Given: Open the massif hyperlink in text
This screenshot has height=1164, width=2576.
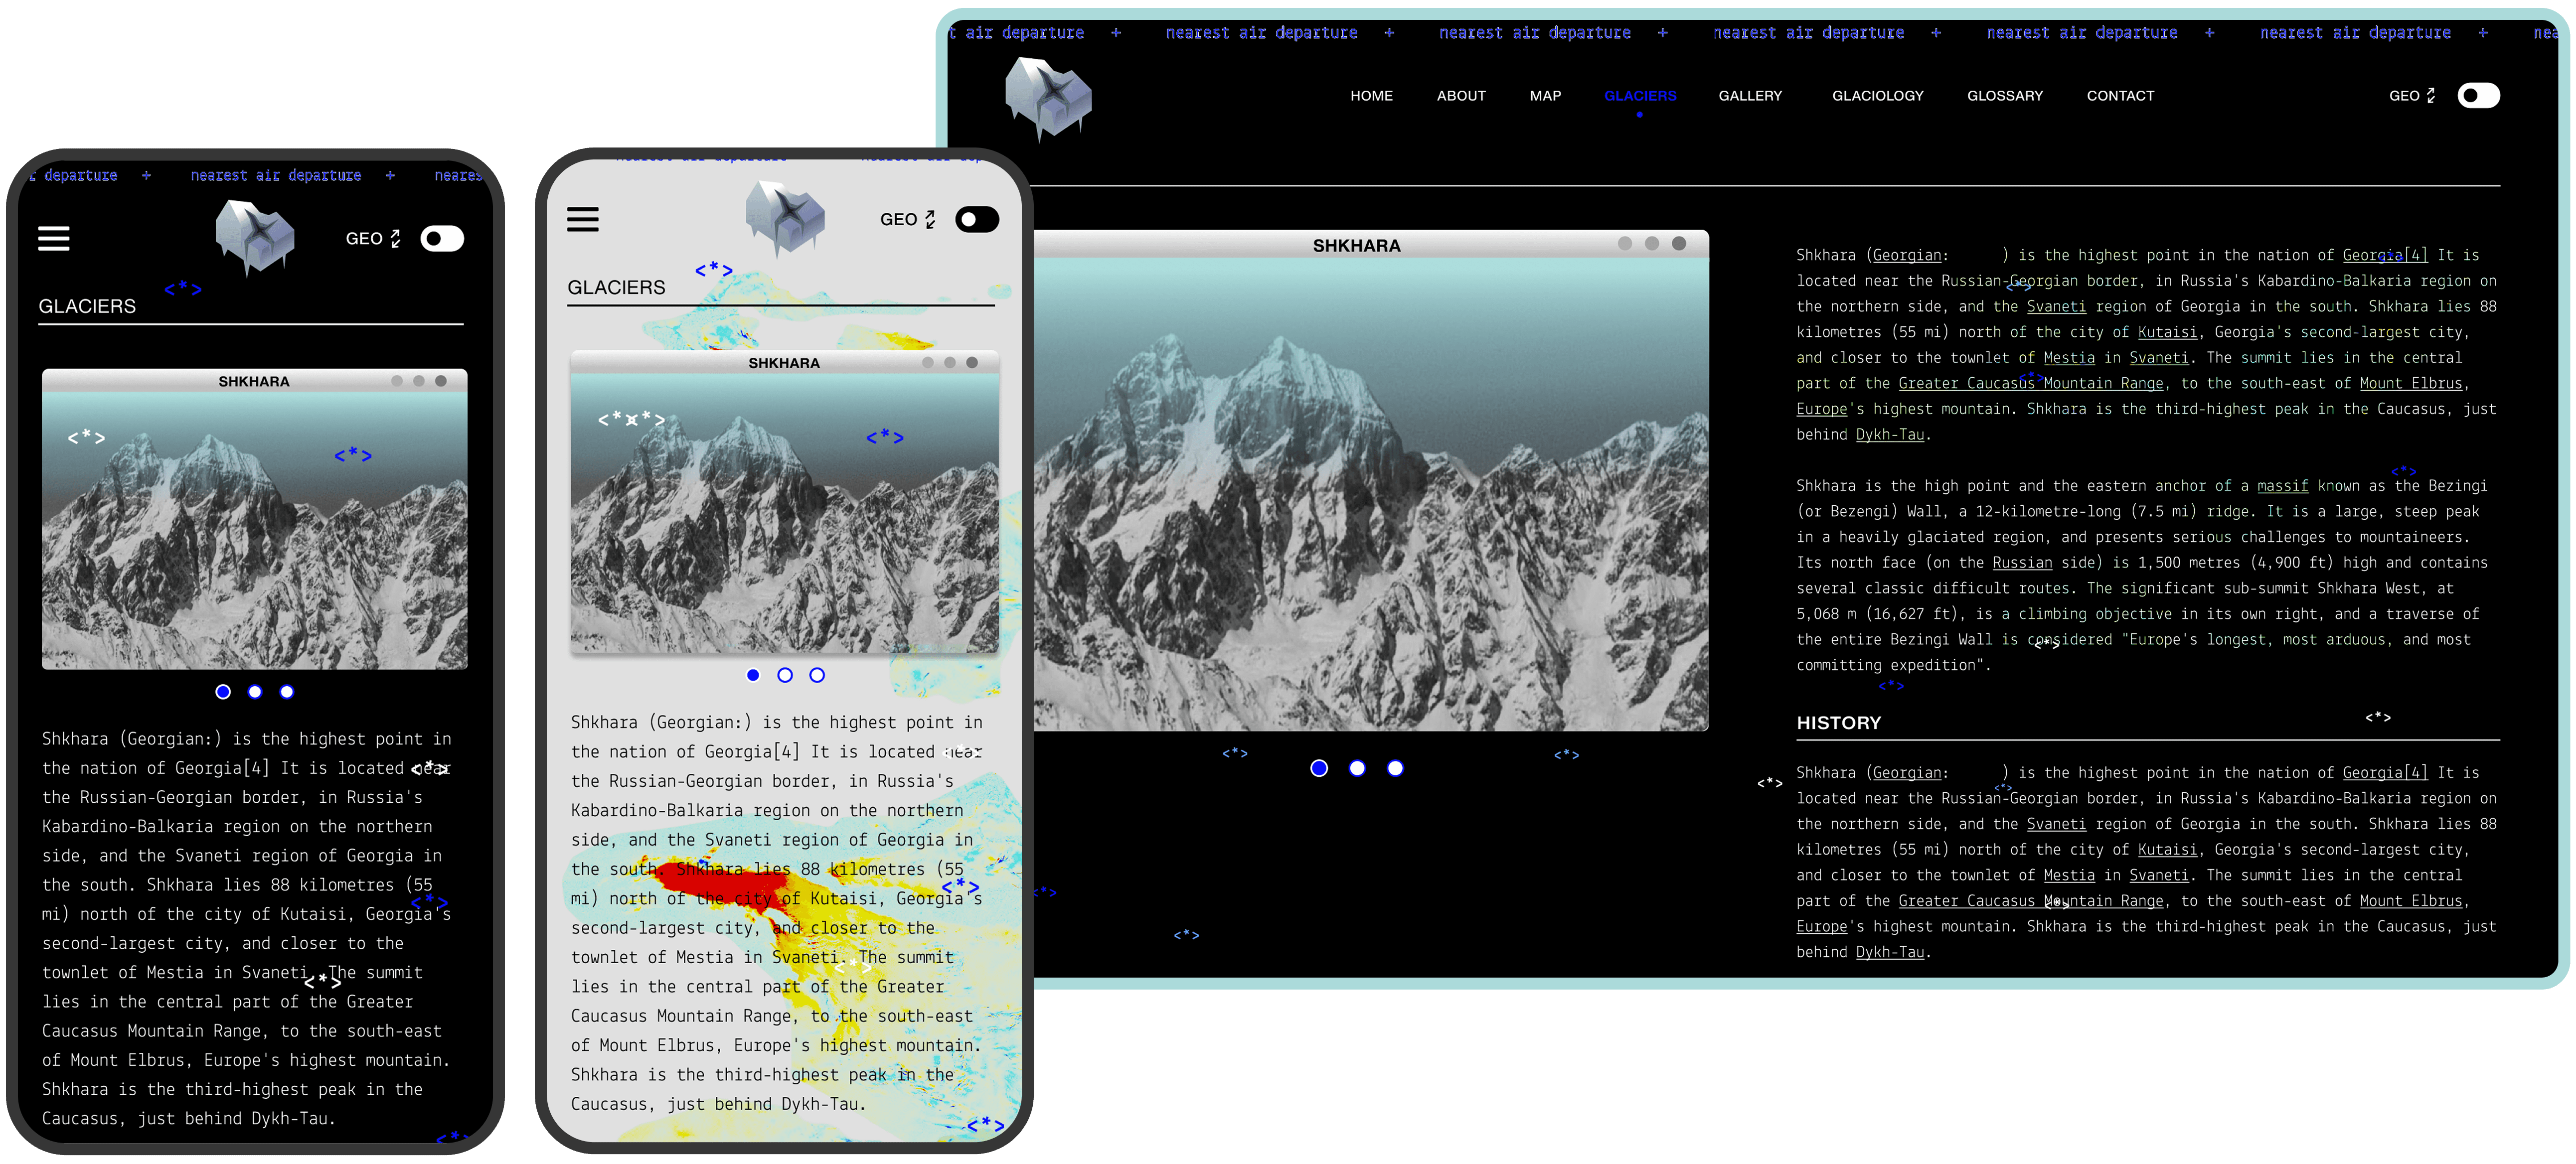Looking at the screenshot, I should tap(2282, 486).
